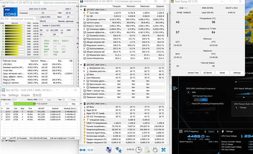Click the blue X close-sensors icon in HWiNFO toolbar
253x154 pixels.
coord(163,150)
